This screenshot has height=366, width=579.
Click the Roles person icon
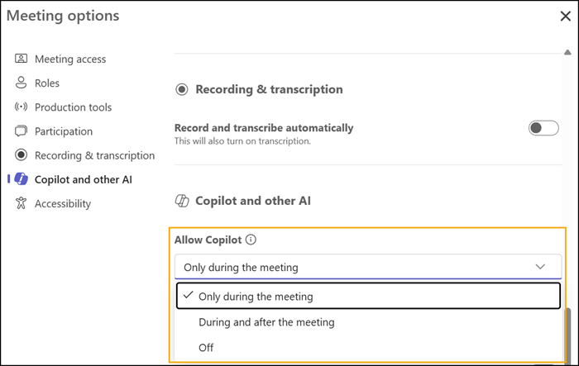tap(21, 83)
